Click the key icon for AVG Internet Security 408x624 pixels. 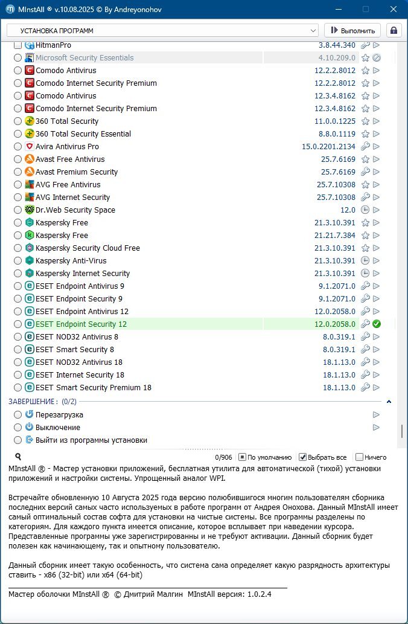(x=365, y=197)
